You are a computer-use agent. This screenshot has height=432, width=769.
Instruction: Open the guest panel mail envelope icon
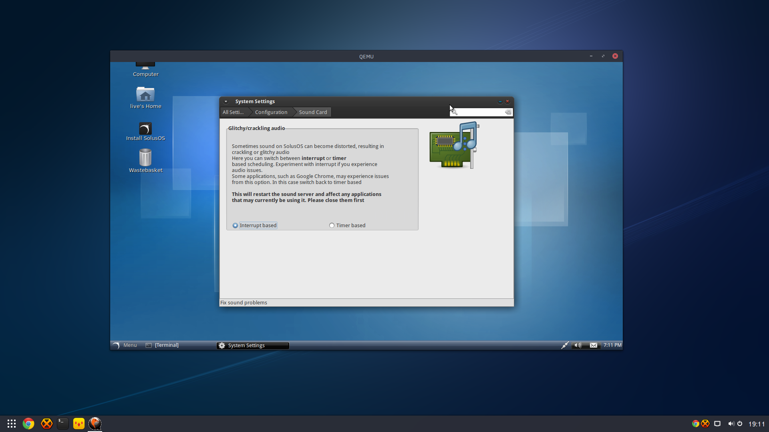point(594,345)
